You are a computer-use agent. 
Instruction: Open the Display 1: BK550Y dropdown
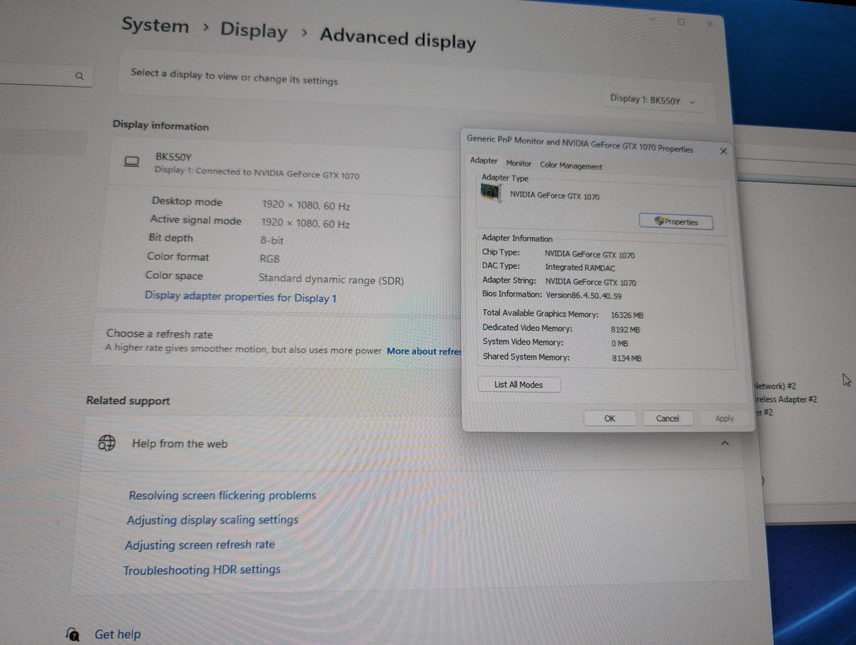(653, 101)
